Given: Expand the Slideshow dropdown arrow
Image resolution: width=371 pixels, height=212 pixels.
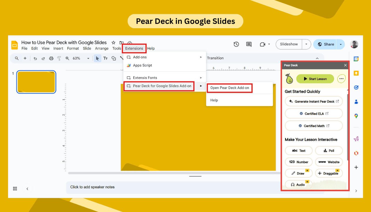Looking at the screenshot, I should [307, 44].
